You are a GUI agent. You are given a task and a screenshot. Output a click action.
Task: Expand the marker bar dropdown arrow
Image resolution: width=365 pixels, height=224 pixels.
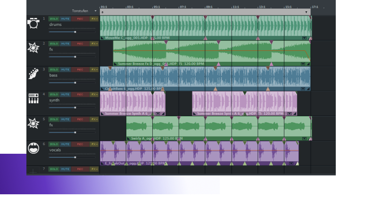pos(306,12)
